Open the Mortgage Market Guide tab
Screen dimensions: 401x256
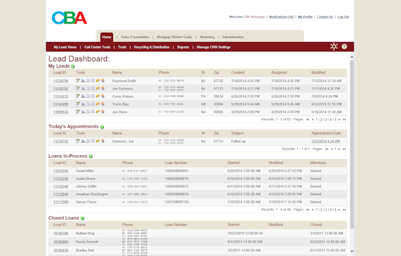point(174,37)
